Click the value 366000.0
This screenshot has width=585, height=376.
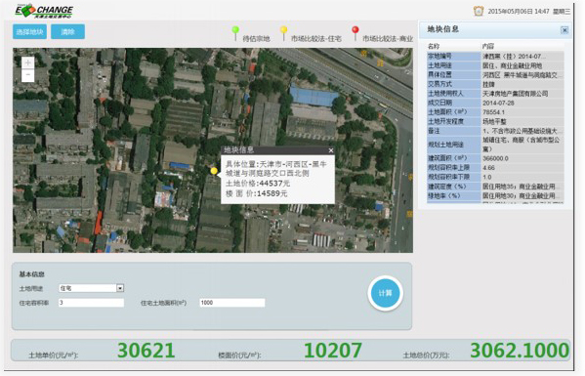(495, 158)
